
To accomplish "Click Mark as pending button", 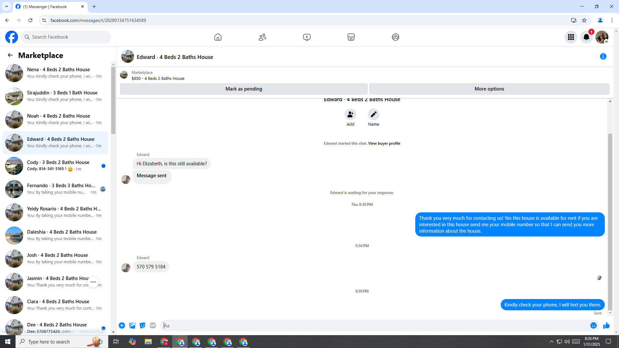I will point(244,89).
